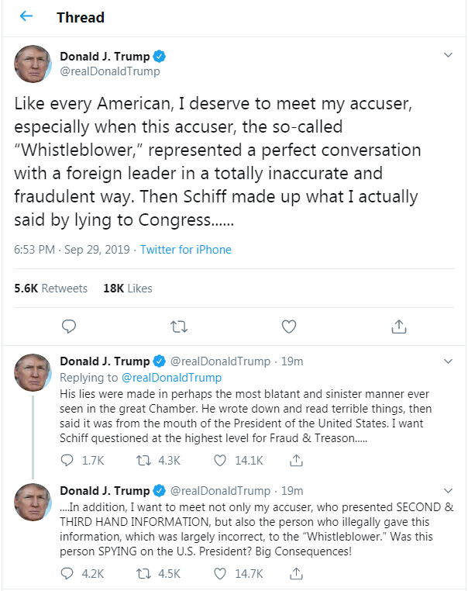Like the tweet with 14.7K likes
468x591 pixels.
(220, 573)
